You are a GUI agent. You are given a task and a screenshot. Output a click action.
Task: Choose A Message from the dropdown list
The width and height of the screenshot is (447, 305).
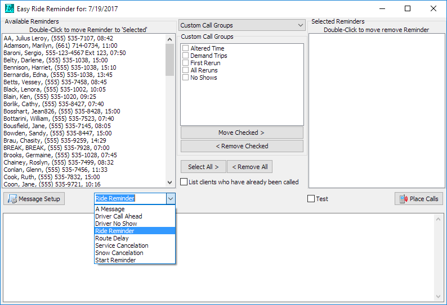[x=135, y=209]
